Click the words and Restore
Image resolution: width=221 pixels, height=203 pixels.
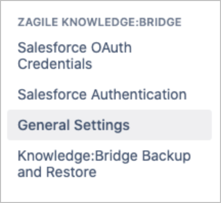coord(57,172)
